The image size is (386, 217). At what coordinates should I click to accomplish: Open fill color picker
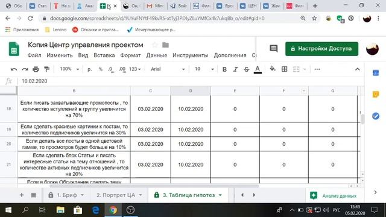(273, 69)
